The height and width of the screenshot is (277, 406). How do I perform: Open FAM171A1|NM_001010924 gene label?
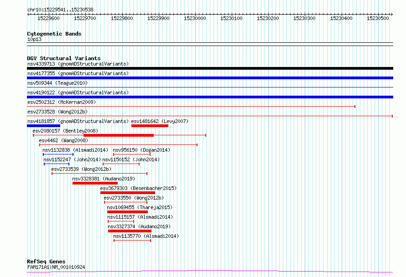56,267
